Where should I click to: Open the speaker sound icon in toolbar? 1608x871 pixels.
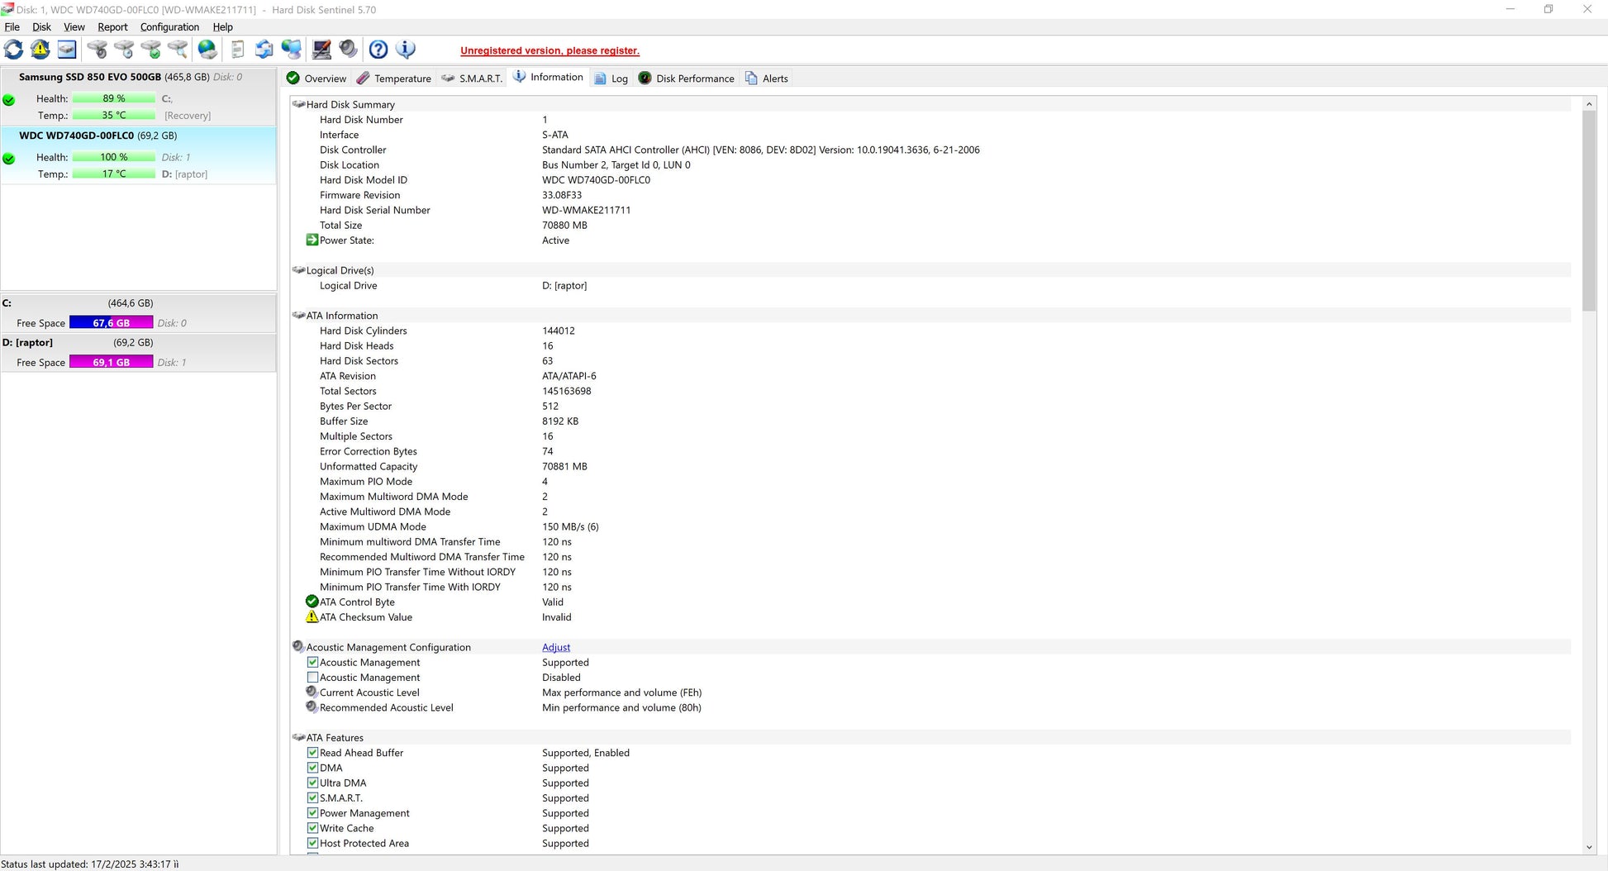coord(349,50)
